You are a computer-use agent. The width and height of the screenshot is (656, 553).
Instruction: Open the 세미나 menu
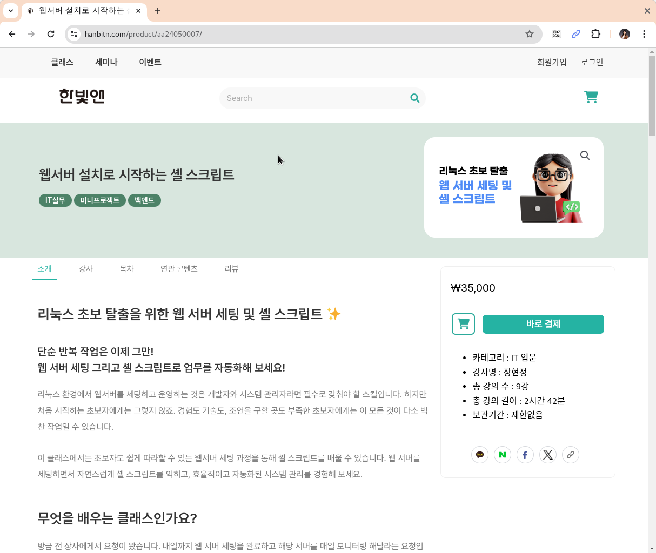106,62
